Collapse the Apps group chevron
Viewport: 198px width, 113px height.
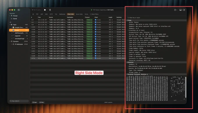click(10, 25)
